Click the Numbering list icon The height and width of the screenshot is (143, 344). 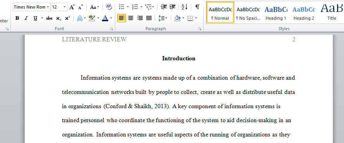click(x=135, y=7)
